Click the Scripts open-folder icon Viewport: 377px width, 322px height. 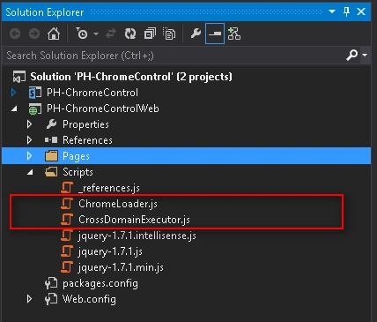[x=51, y=172]
